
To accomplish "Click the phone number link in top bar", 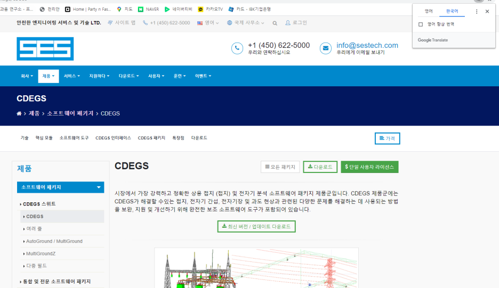I will pos(166,23).
